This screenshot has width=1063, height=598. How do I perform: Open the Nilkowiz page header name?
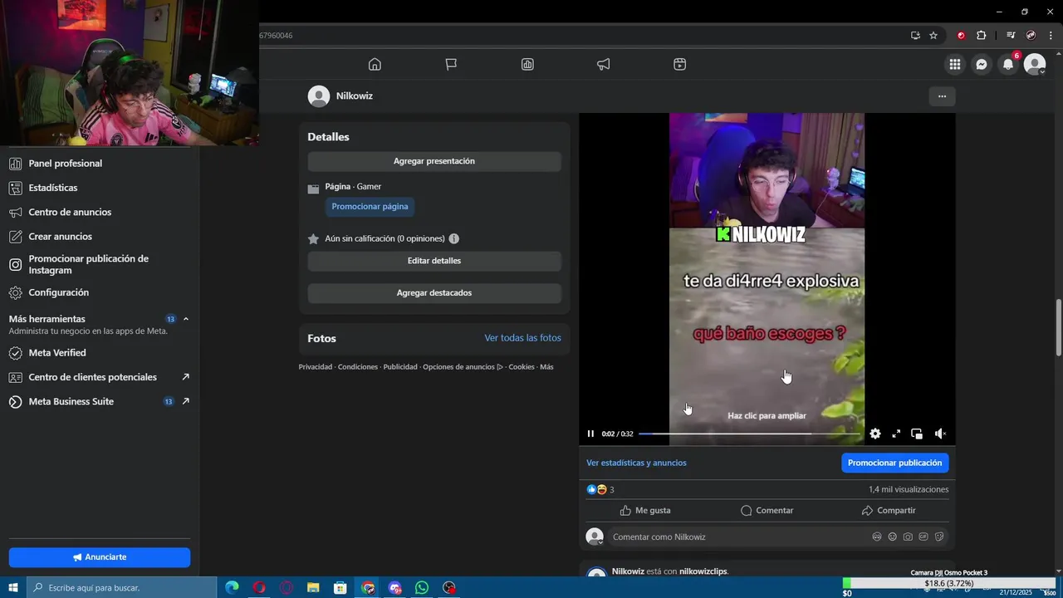[355, 96]
